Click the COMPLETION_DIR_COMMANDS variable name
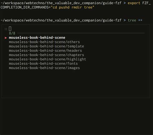The width and height of the screenshot is (153, 135). coord(25,7)
